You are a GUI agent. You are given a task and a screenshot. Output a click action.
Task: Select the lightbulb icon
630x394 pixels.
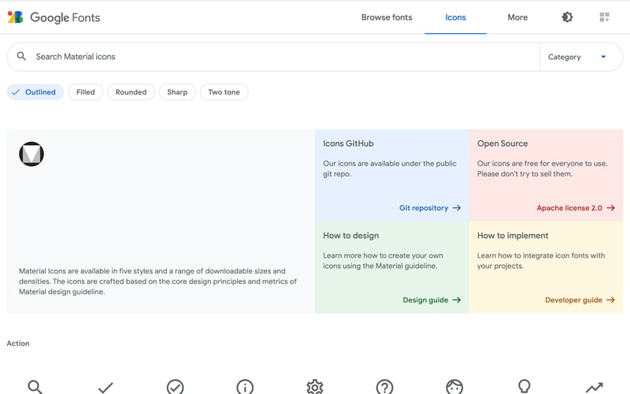[x=524, y=386]
